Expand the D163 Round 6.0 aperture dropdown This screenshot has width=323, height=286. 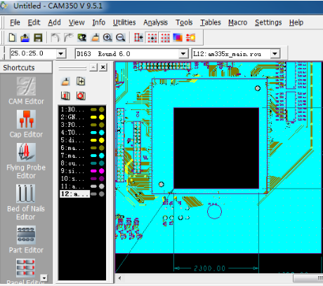[x=183, y=54]
